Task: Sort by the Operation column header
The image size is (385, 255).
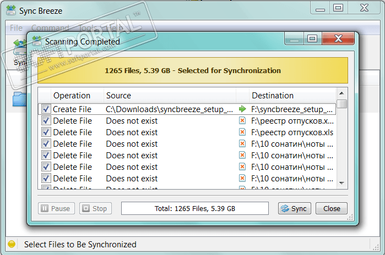Action: click(x=72, y=96)
